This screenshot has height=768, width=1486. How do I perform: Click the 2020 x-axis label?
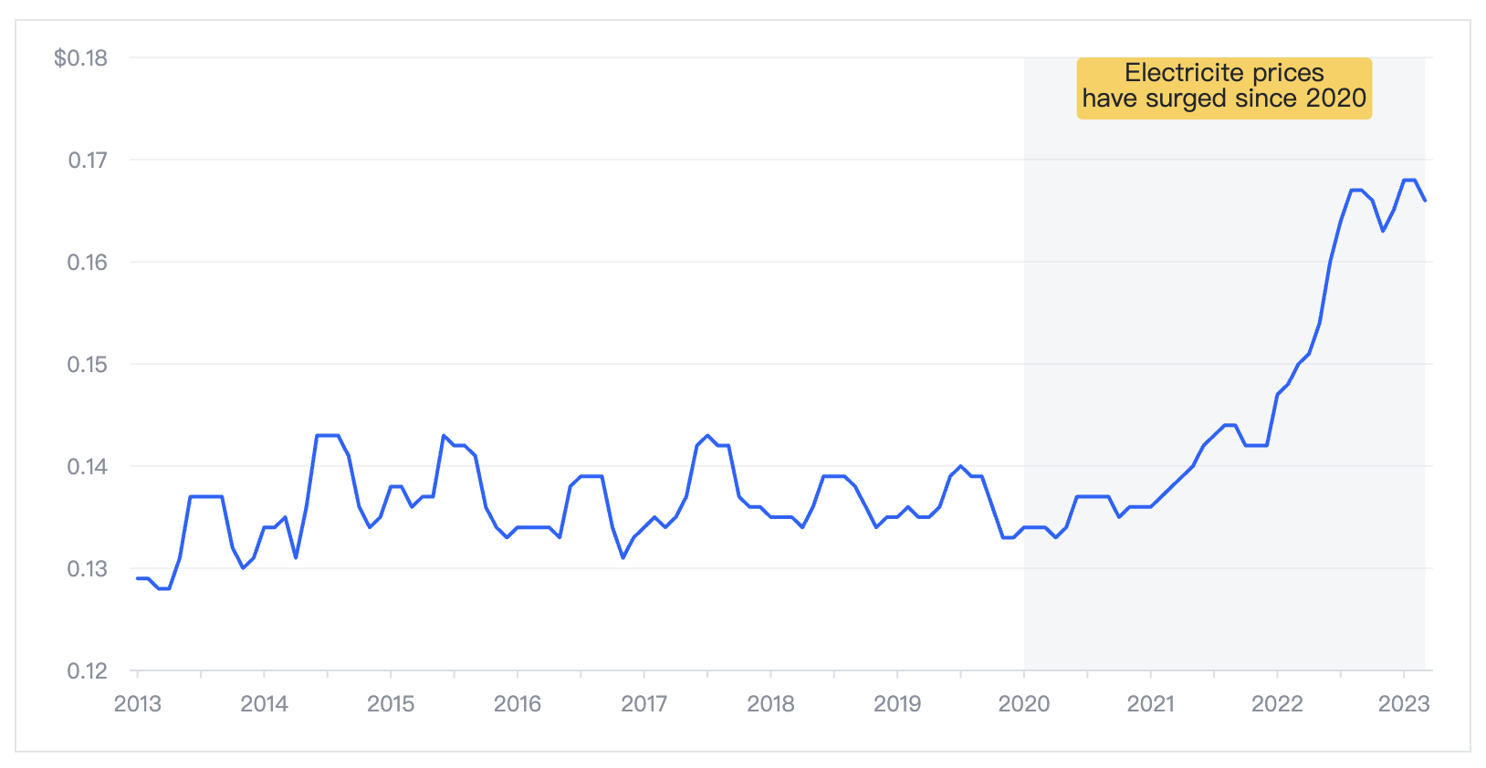(1024, 704)
